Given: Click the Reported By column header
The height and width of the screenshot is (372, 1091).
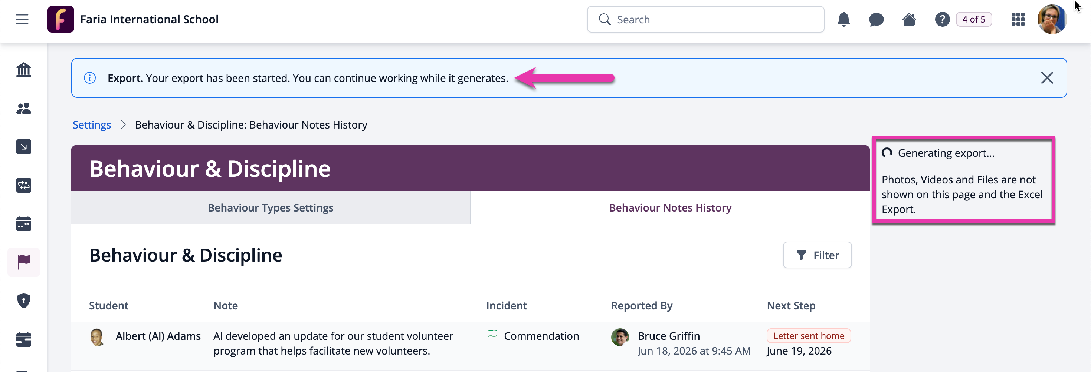Looking at the screenshot, I should (x=641, y=306).
